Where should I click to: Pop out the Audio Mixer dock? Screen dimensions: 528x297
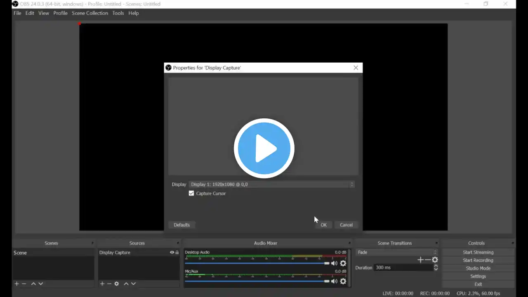tap(349, 243)
